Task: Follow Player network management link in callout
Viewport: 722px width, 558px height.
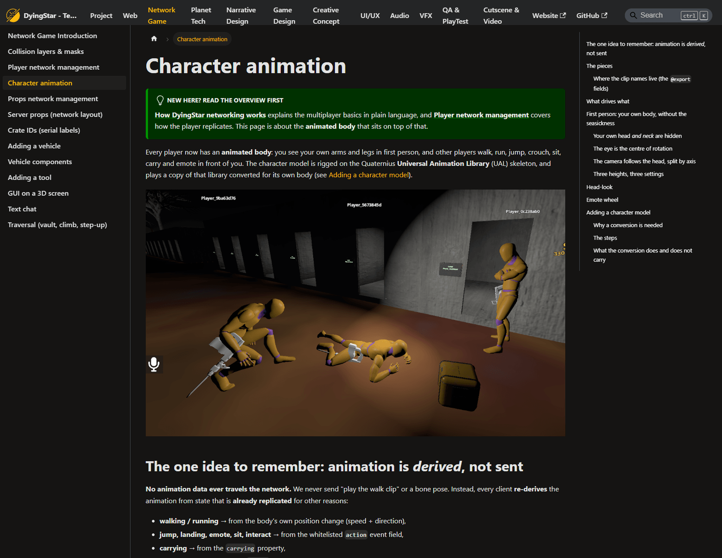Action: (481, 115)
